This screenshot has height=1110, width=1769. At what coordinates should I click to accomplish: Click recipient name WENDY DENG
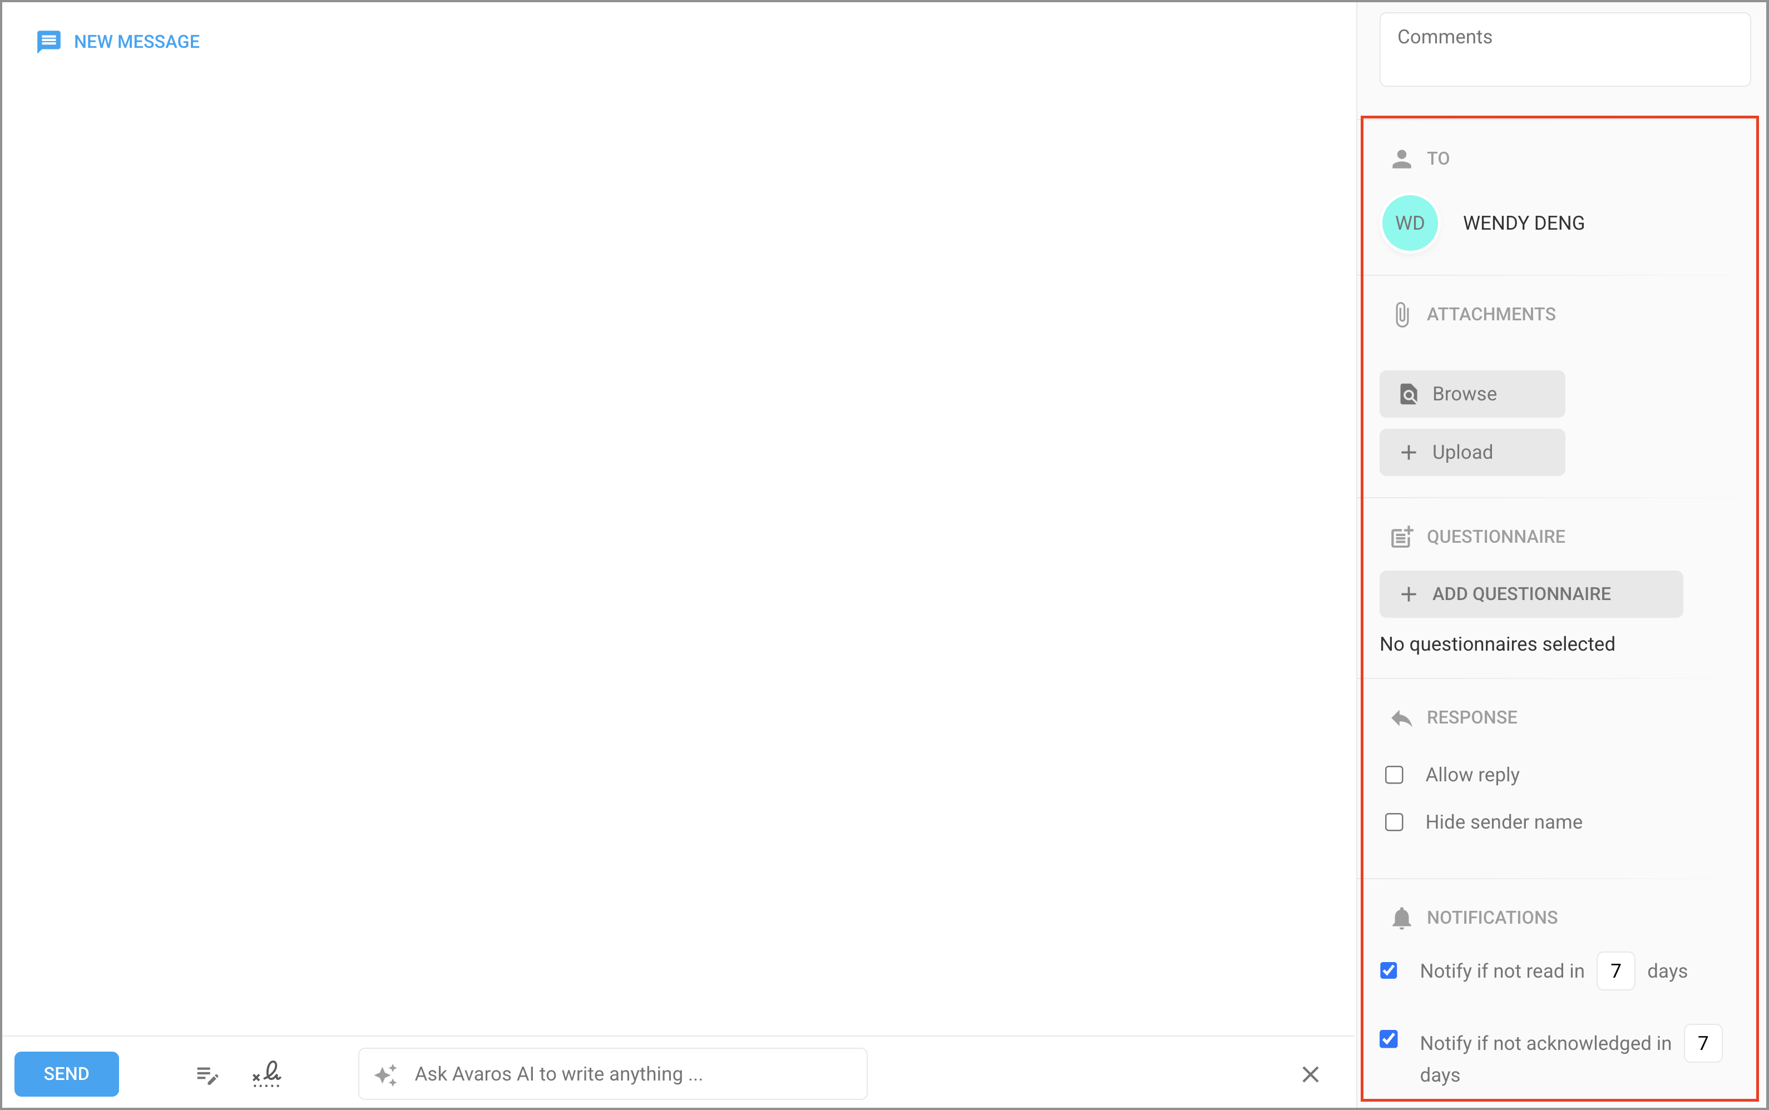point(1524,223)
